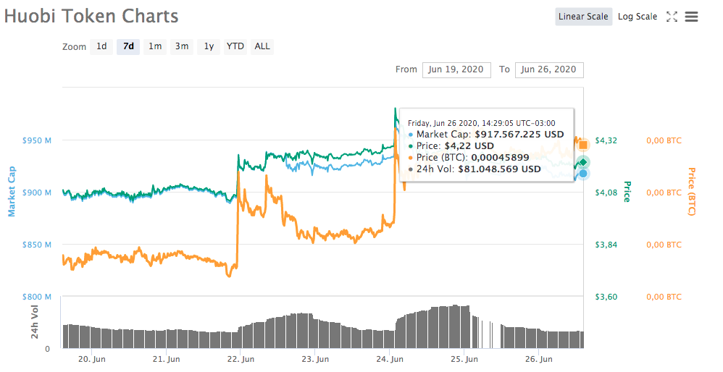Click the 20. Jun date label

[92, 359]
